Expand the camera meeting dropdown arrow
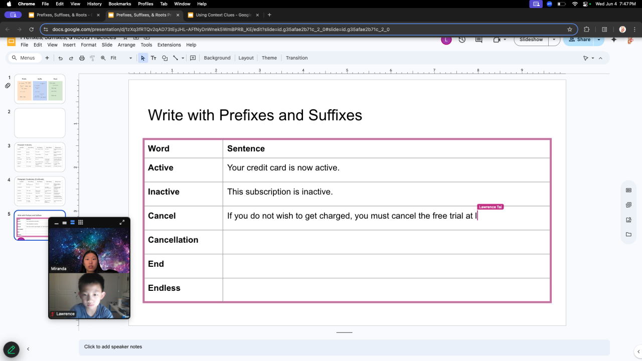 [x=505, y=40]
